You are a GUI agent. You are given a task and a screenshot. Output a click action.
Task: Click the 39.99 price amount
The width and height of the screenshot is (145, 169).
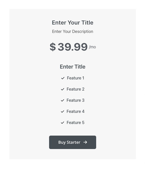[73, 47]
